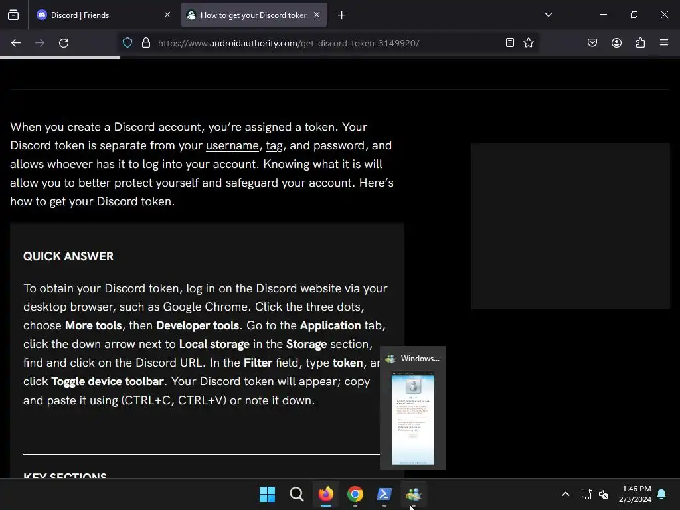
Task: Open Google Chrome from the taskbar
Action: coord(355,494)
